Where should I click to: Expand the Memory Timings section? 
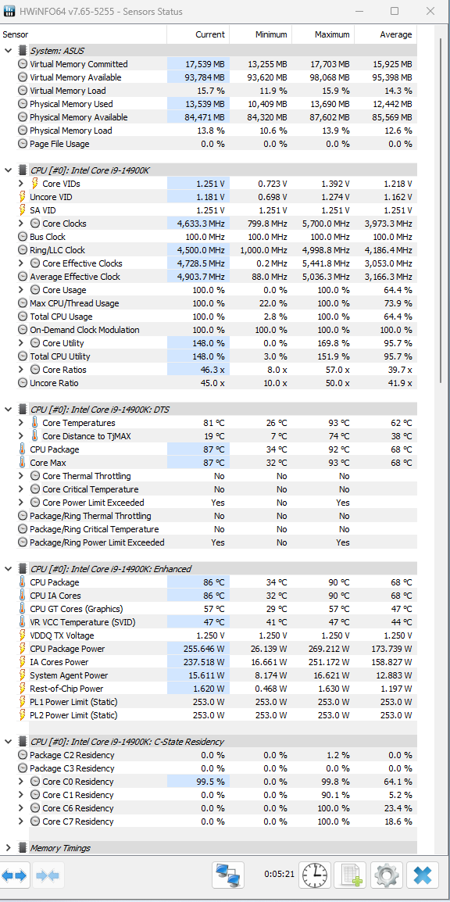coord(8,848)
